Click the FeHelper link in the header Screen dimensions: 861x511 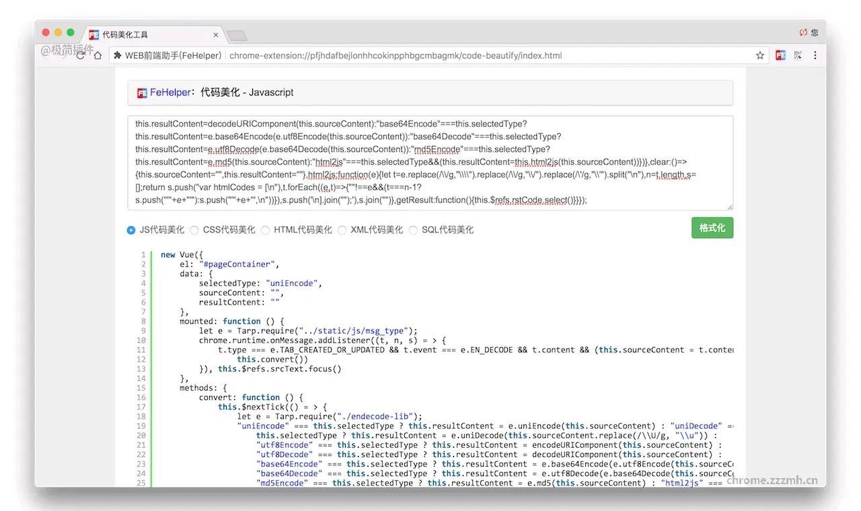point(170,93)
